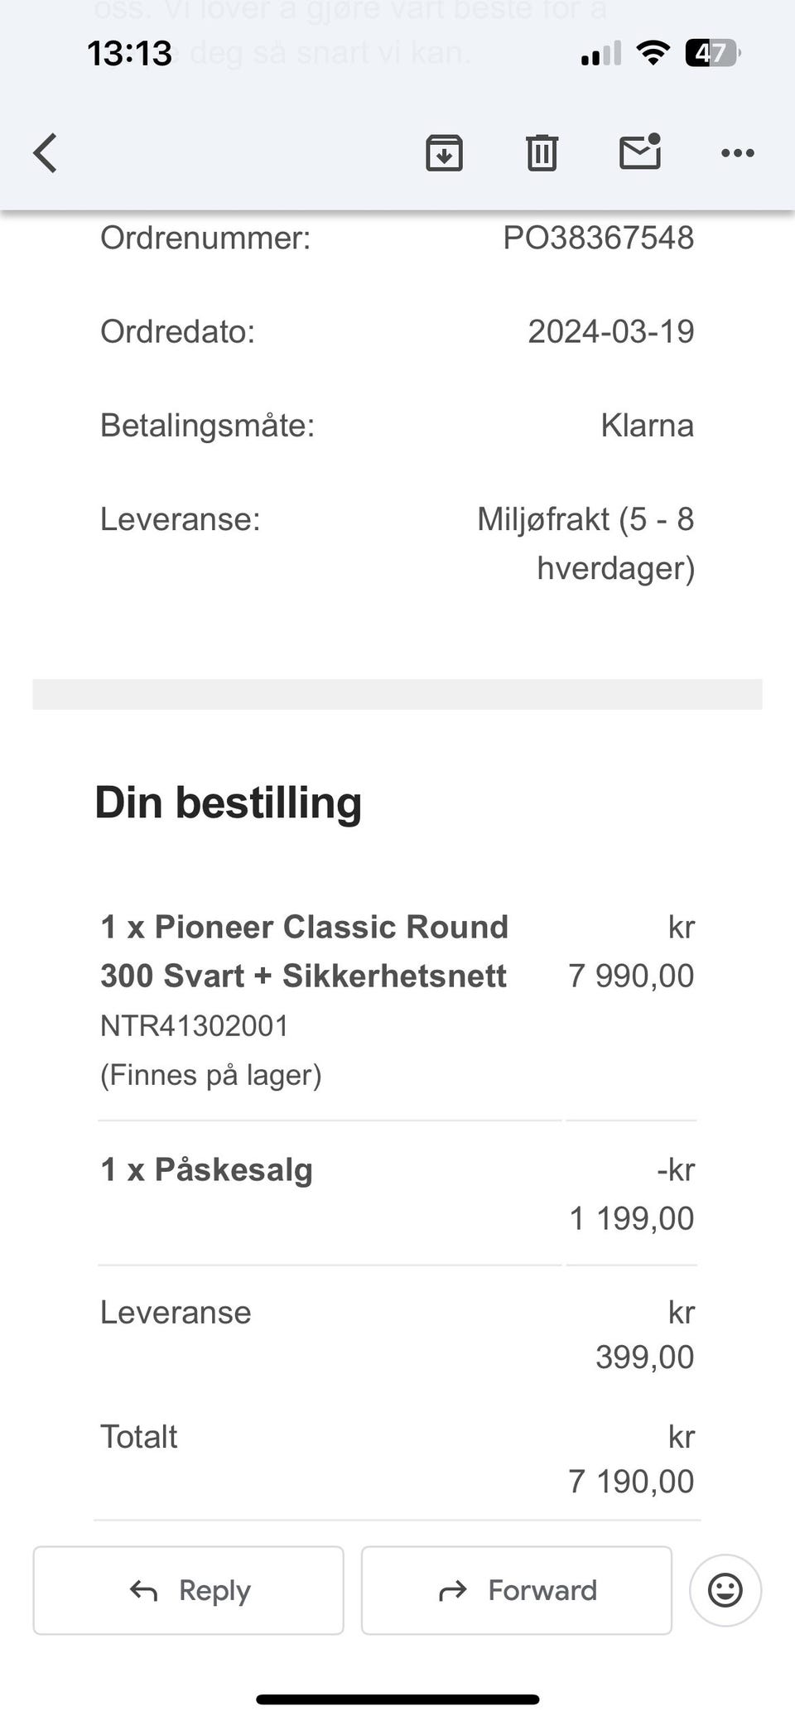Tap the Din bestilling heading

point(229,803)
